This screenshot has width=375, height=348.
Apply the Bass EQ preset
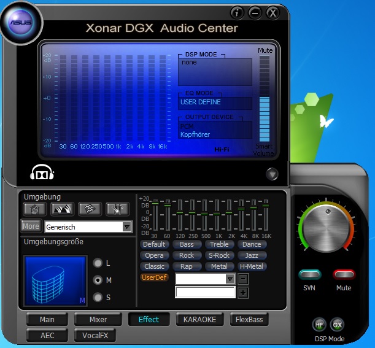187,244
